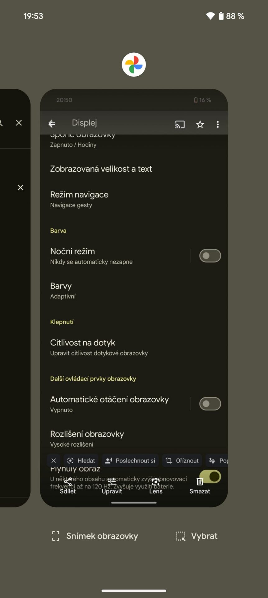Screen dimensions: 268x598
Task: Tap the back arrow beside Displej
Action: [x=52, y=124]
